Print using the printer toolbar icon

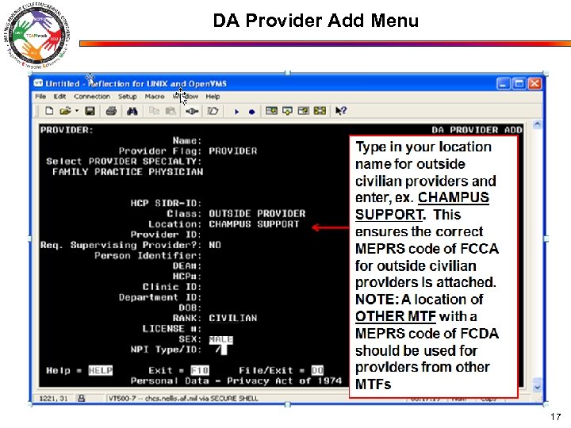pos(111,111)
